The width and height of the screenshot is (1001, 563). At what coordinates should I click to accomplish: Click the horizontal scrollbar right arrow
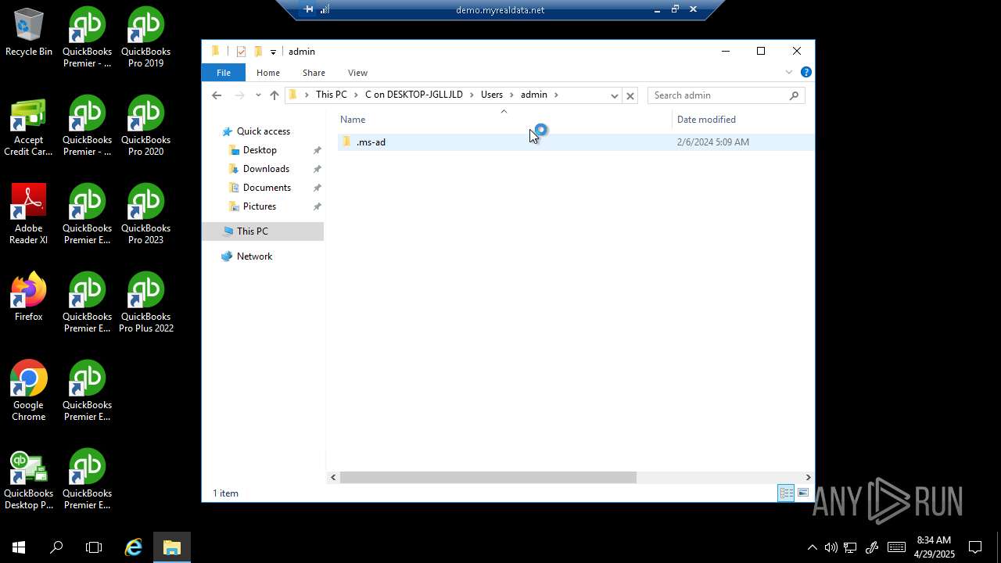pos(808,477)
